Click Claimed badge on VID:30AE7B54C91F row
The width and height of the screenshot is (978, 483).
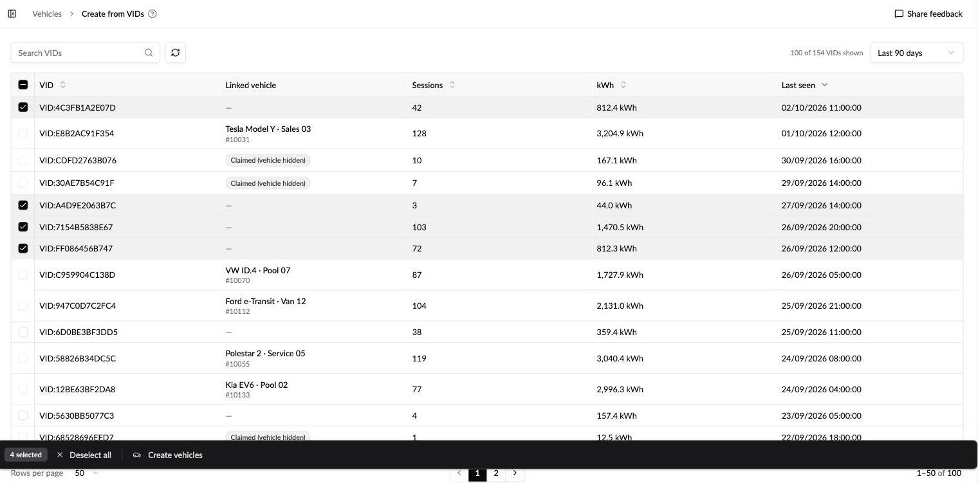(x=268, y=183)
